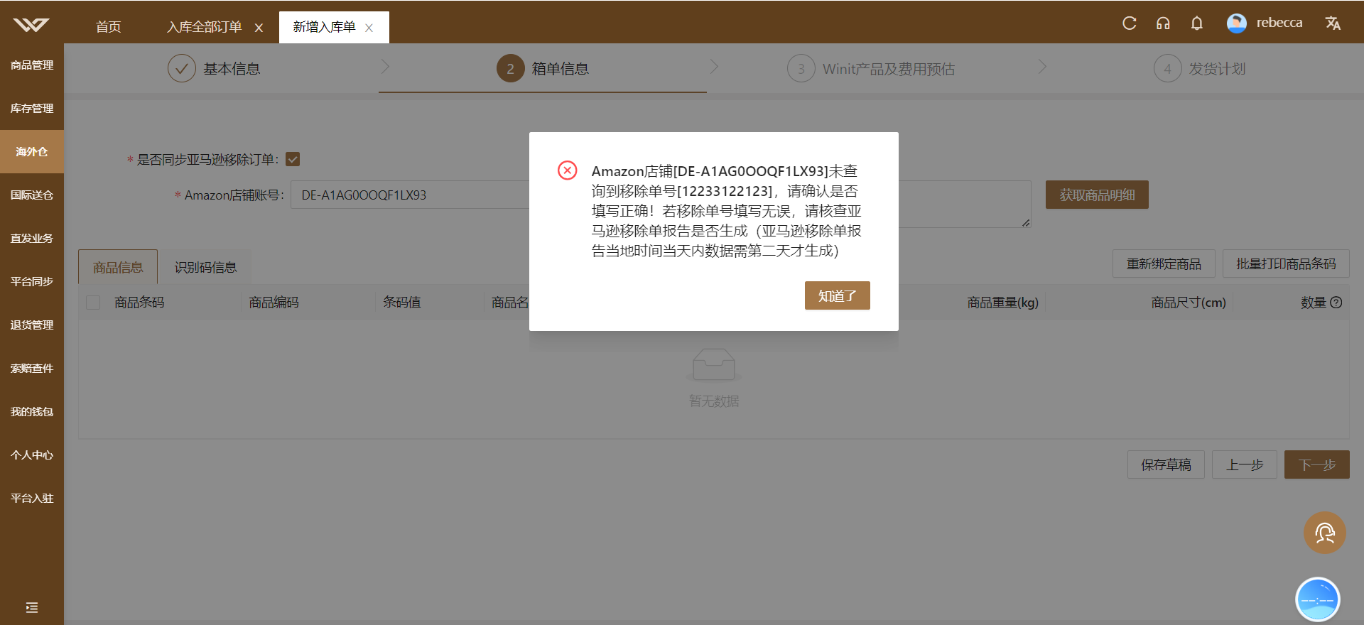Image resolution: width=1364 pixels, height=625 pixels.
Task: Click the Amazon店铺账号 input field
Action: 410,195
